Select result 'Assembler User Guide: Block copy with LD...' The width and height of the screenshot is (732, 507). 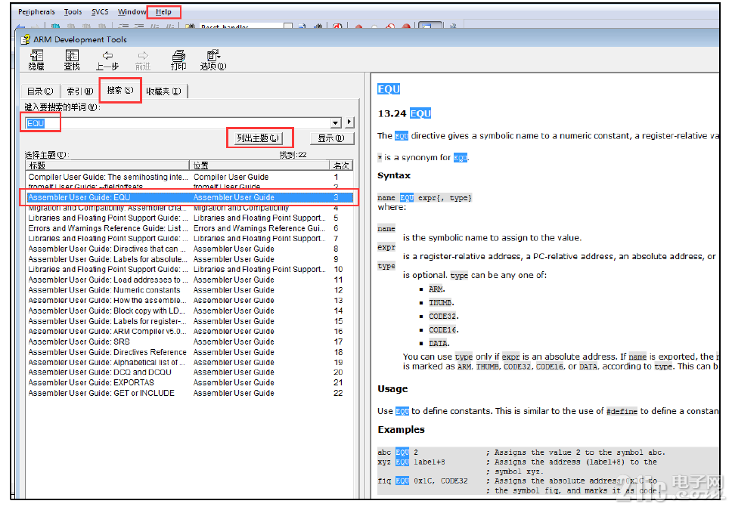pyautogui.click(x=189, y=311)
